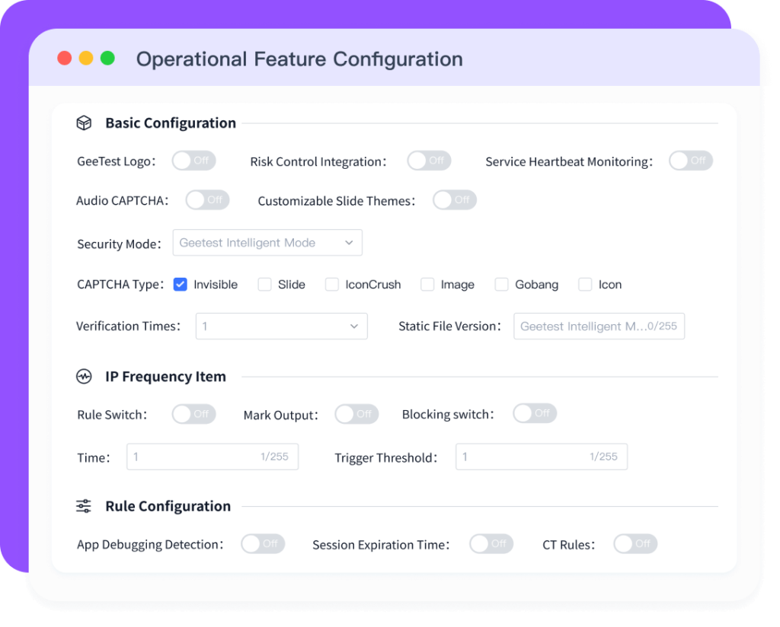Click the Rule Configuration sliders icon
Viewport: 780px width, 627px height.
pyautogui.click(x=84, y=506)
